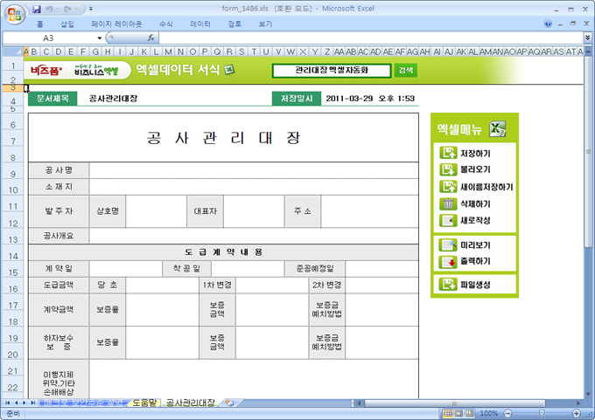Click the vertical scrollbar thumb

click(588, 151)
